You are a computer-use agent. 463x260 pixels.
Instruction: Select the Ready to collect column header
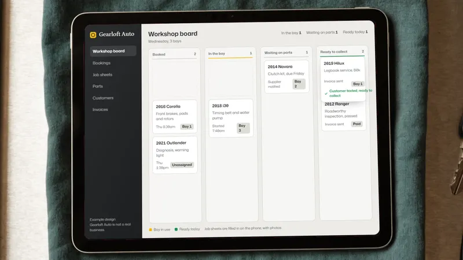click(342, 51)
